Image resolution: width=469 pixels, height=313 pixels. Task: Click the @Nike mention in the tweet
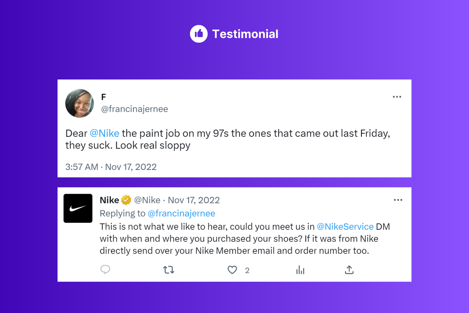coord(104,133)
